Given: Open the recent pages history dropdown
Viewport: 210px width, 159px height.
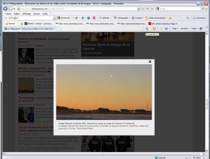Looking at the screenshot, I should 14,9.
